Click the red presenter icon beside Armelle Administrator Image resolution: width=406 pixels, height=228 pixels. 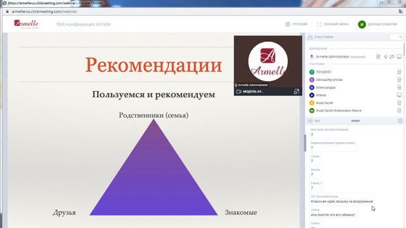[311, 56]
